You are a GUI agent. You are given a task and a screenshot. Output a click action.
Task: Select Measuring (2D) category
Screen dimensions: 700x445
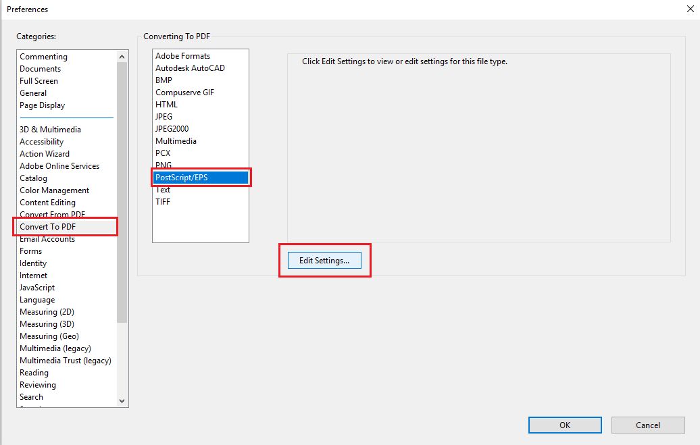(x=47, y=312)
